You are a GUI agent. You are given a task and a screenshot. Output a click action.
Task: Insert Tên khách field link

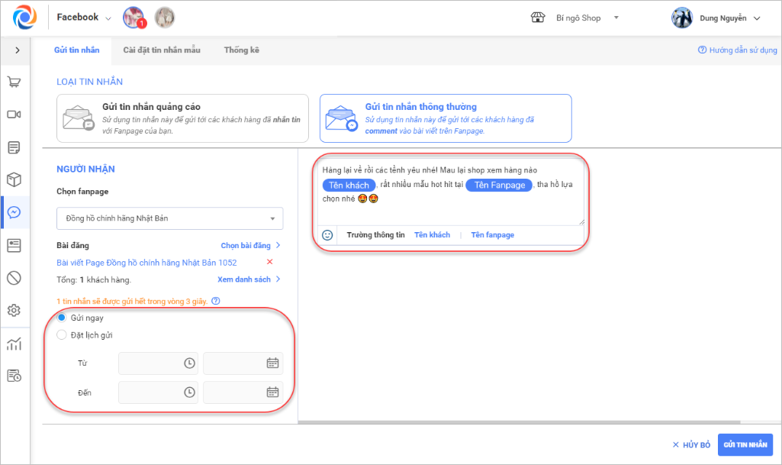coord(432,235)
